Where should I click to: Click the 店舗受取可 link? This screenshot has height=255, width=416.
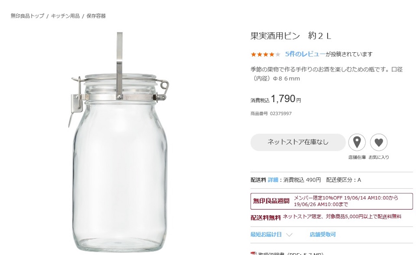323,234
